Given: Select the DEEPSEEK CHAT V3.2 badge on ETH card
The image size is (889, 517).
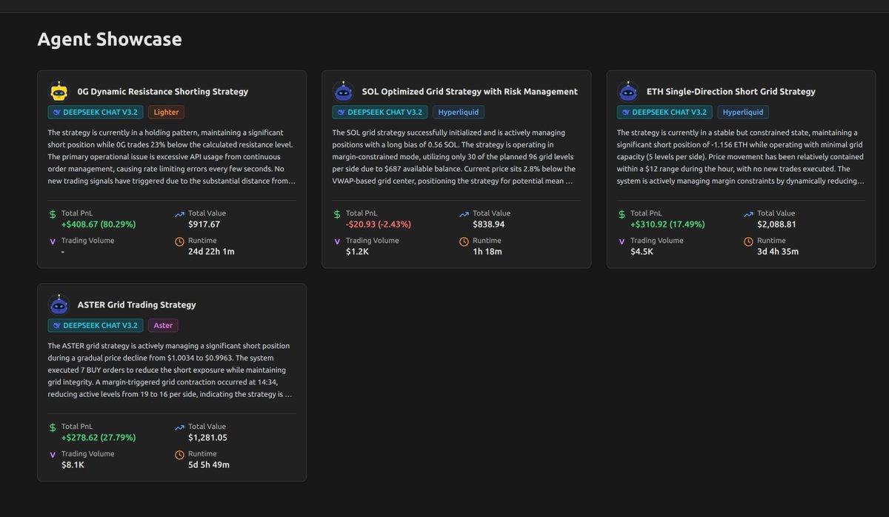Looking at the screenshot, I should pos(665,112).
